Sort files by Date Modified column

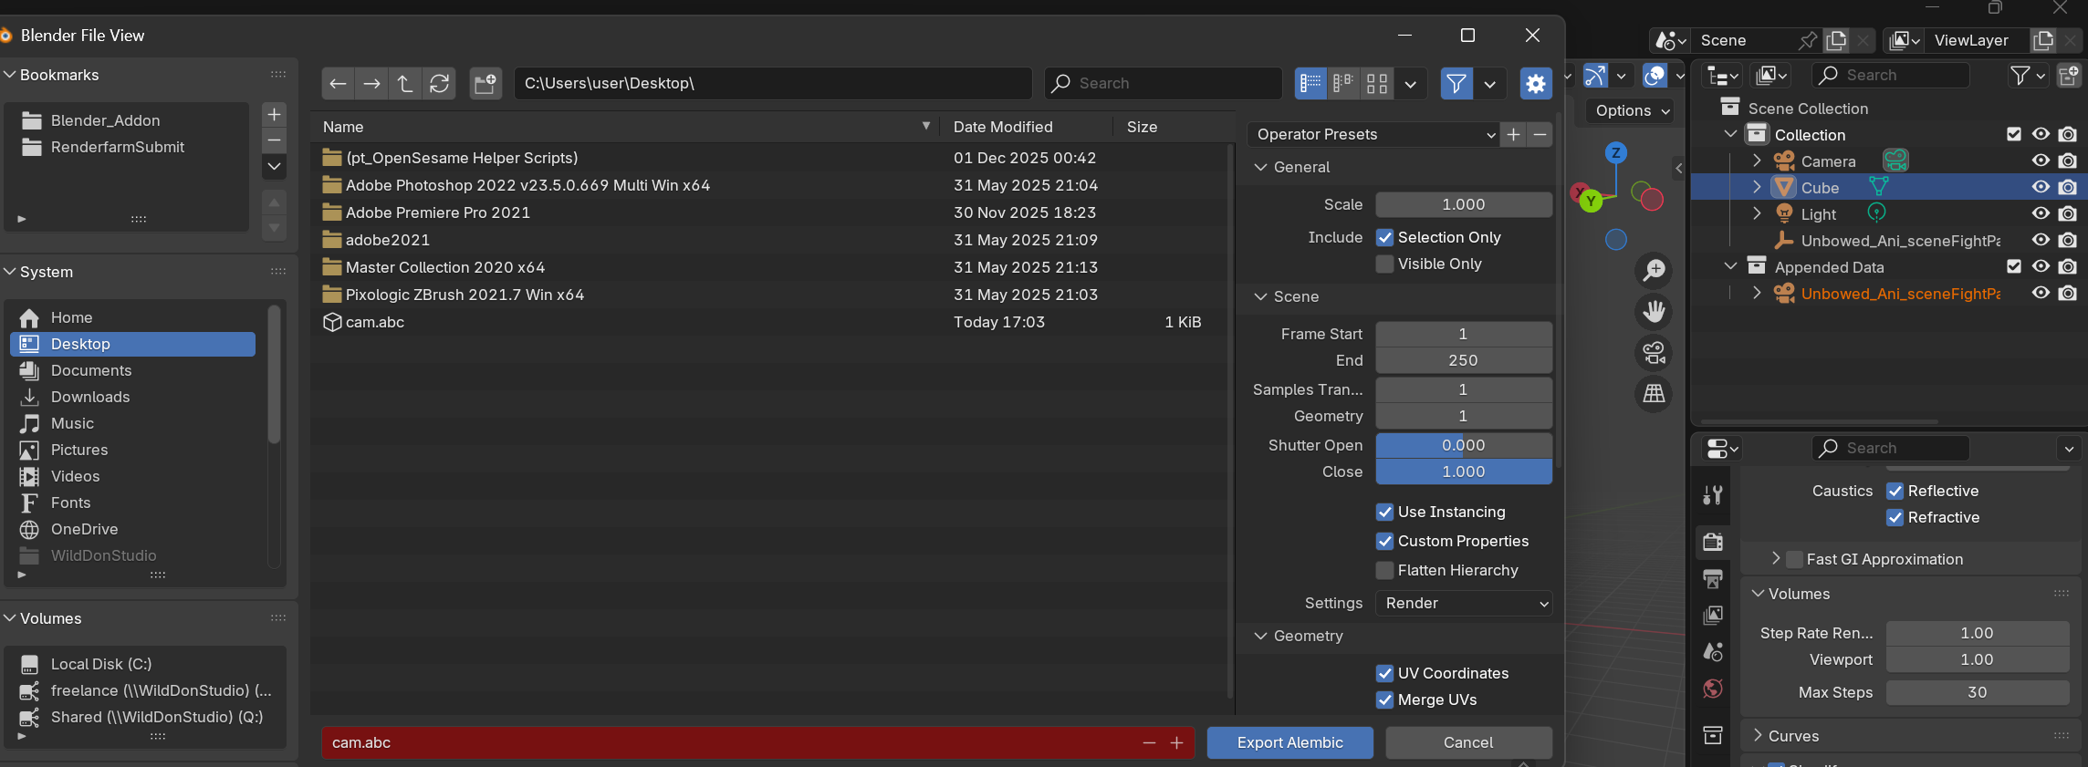tap(1003, 128)
